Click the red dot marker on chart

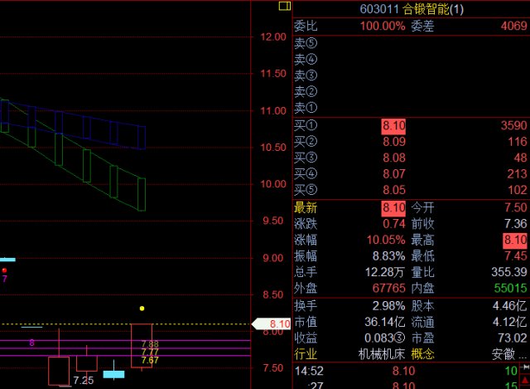[4, 270]
